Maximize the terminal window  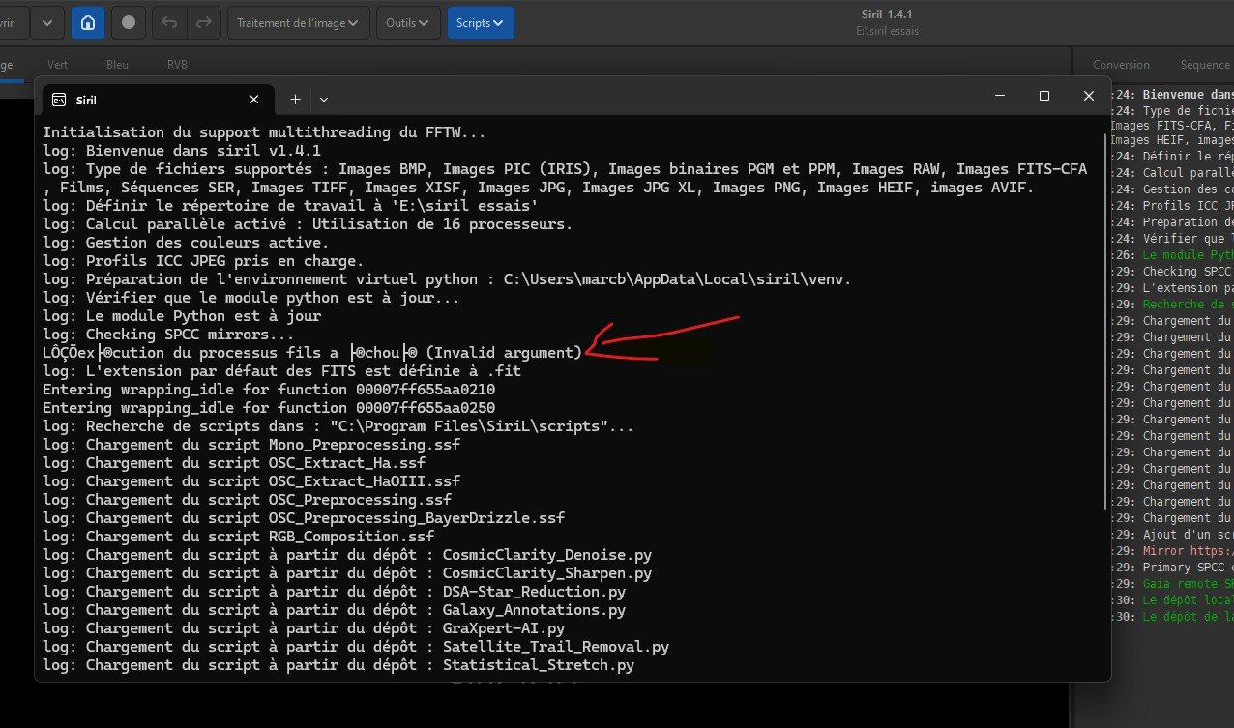(x=1044, y=96)
